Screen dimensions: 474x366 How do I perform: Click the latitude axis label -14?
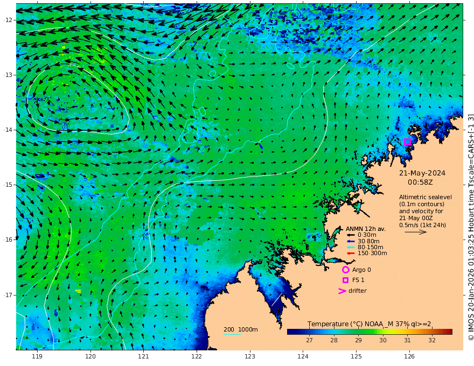8,130
